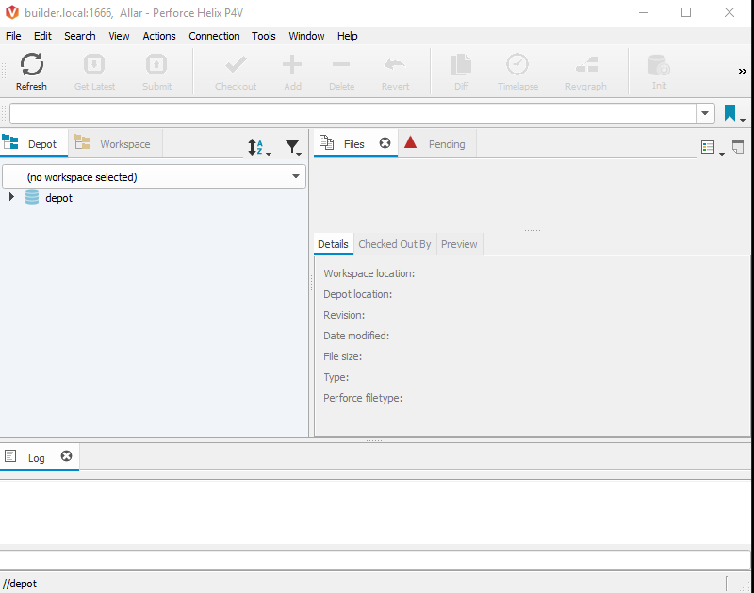Select the depot database icon
The image size is (754, 593).
[x=32, y=197]
